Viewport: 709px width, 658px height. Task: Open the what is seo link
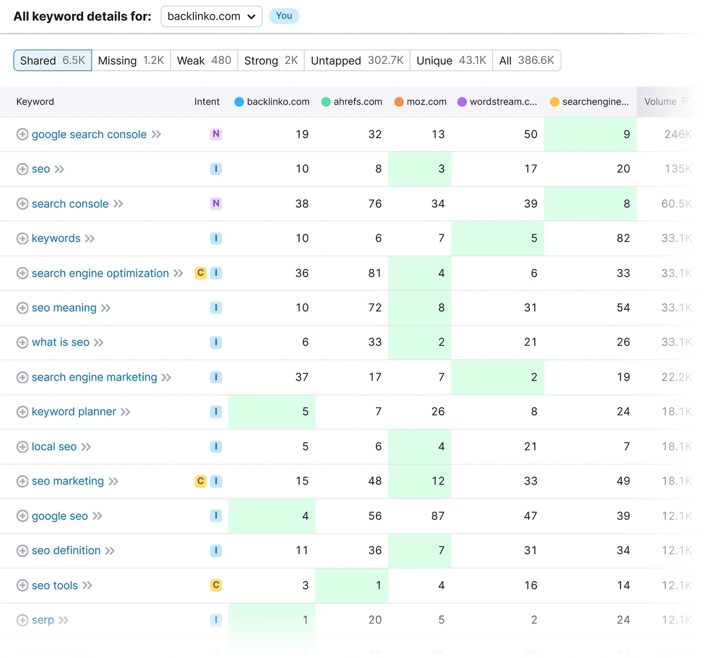pos(61,342)
